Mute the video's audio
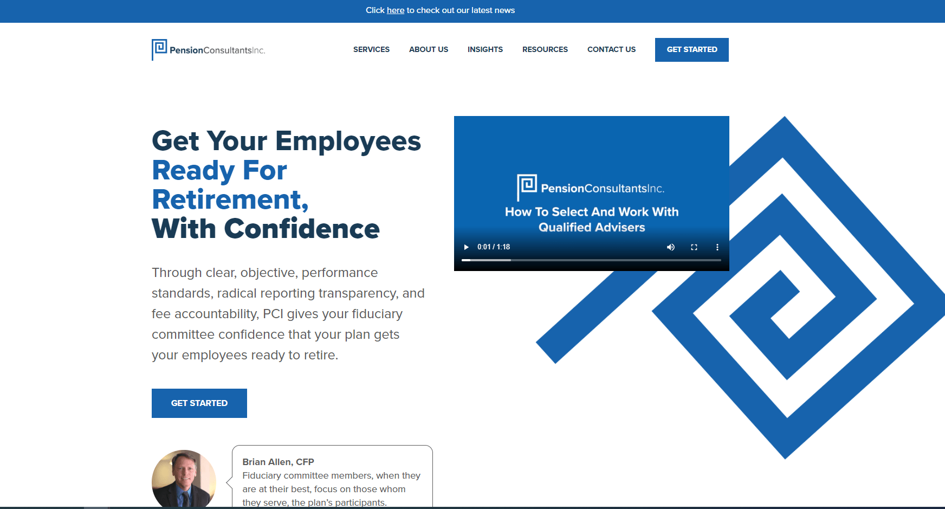 (670, 247)
